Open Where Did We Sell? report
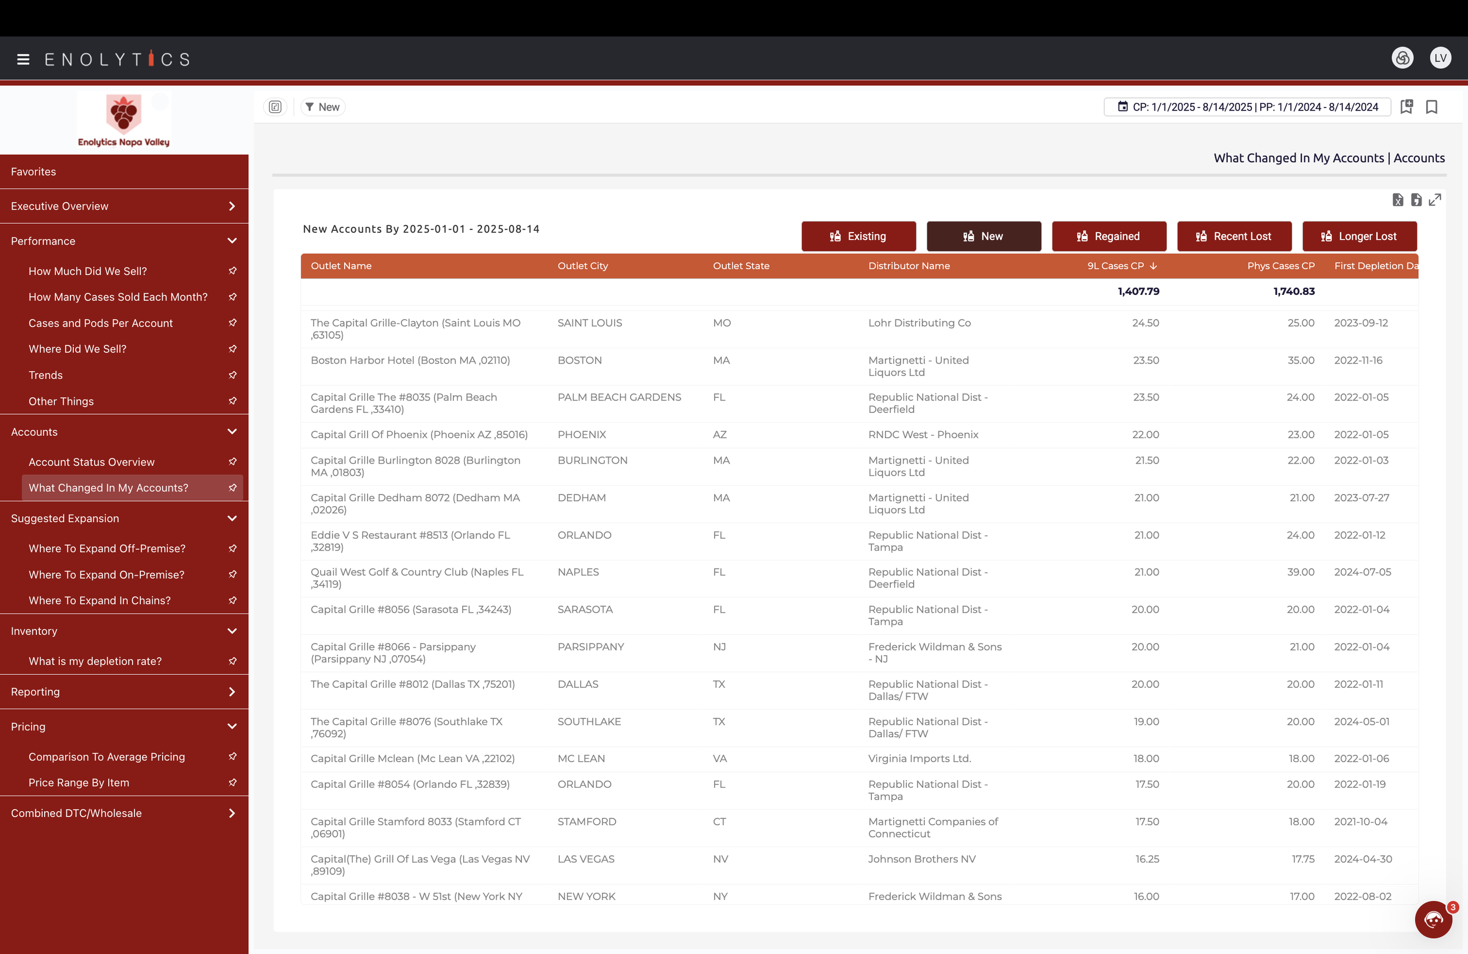 point(78,349)
